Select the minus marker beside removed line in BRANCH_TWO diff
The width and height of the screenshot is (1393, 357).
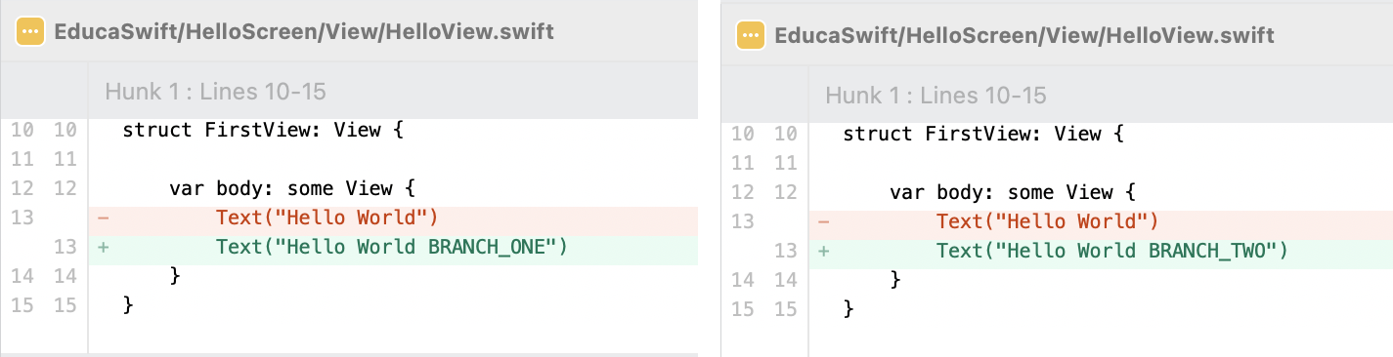coord(823,221)
